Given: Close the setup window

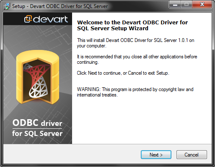Looking at the screenshot, I should click(202, 4).
